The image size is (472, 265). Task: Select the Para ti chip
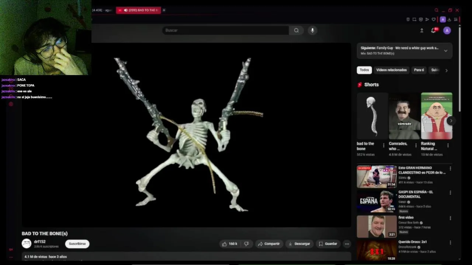(x=419, y=70)
